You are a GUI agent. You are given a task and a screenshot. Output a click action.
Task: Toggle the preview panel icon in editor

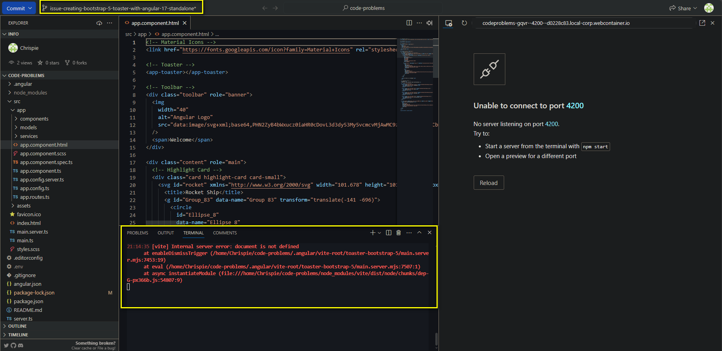pos(429,23)
